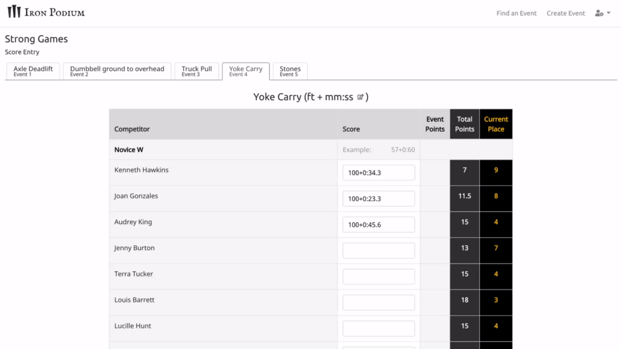Screen dimensions: 621x349
Task: Click Kenneth Hawkins score field
Action: pyautogui.click(x=378, y=173)
